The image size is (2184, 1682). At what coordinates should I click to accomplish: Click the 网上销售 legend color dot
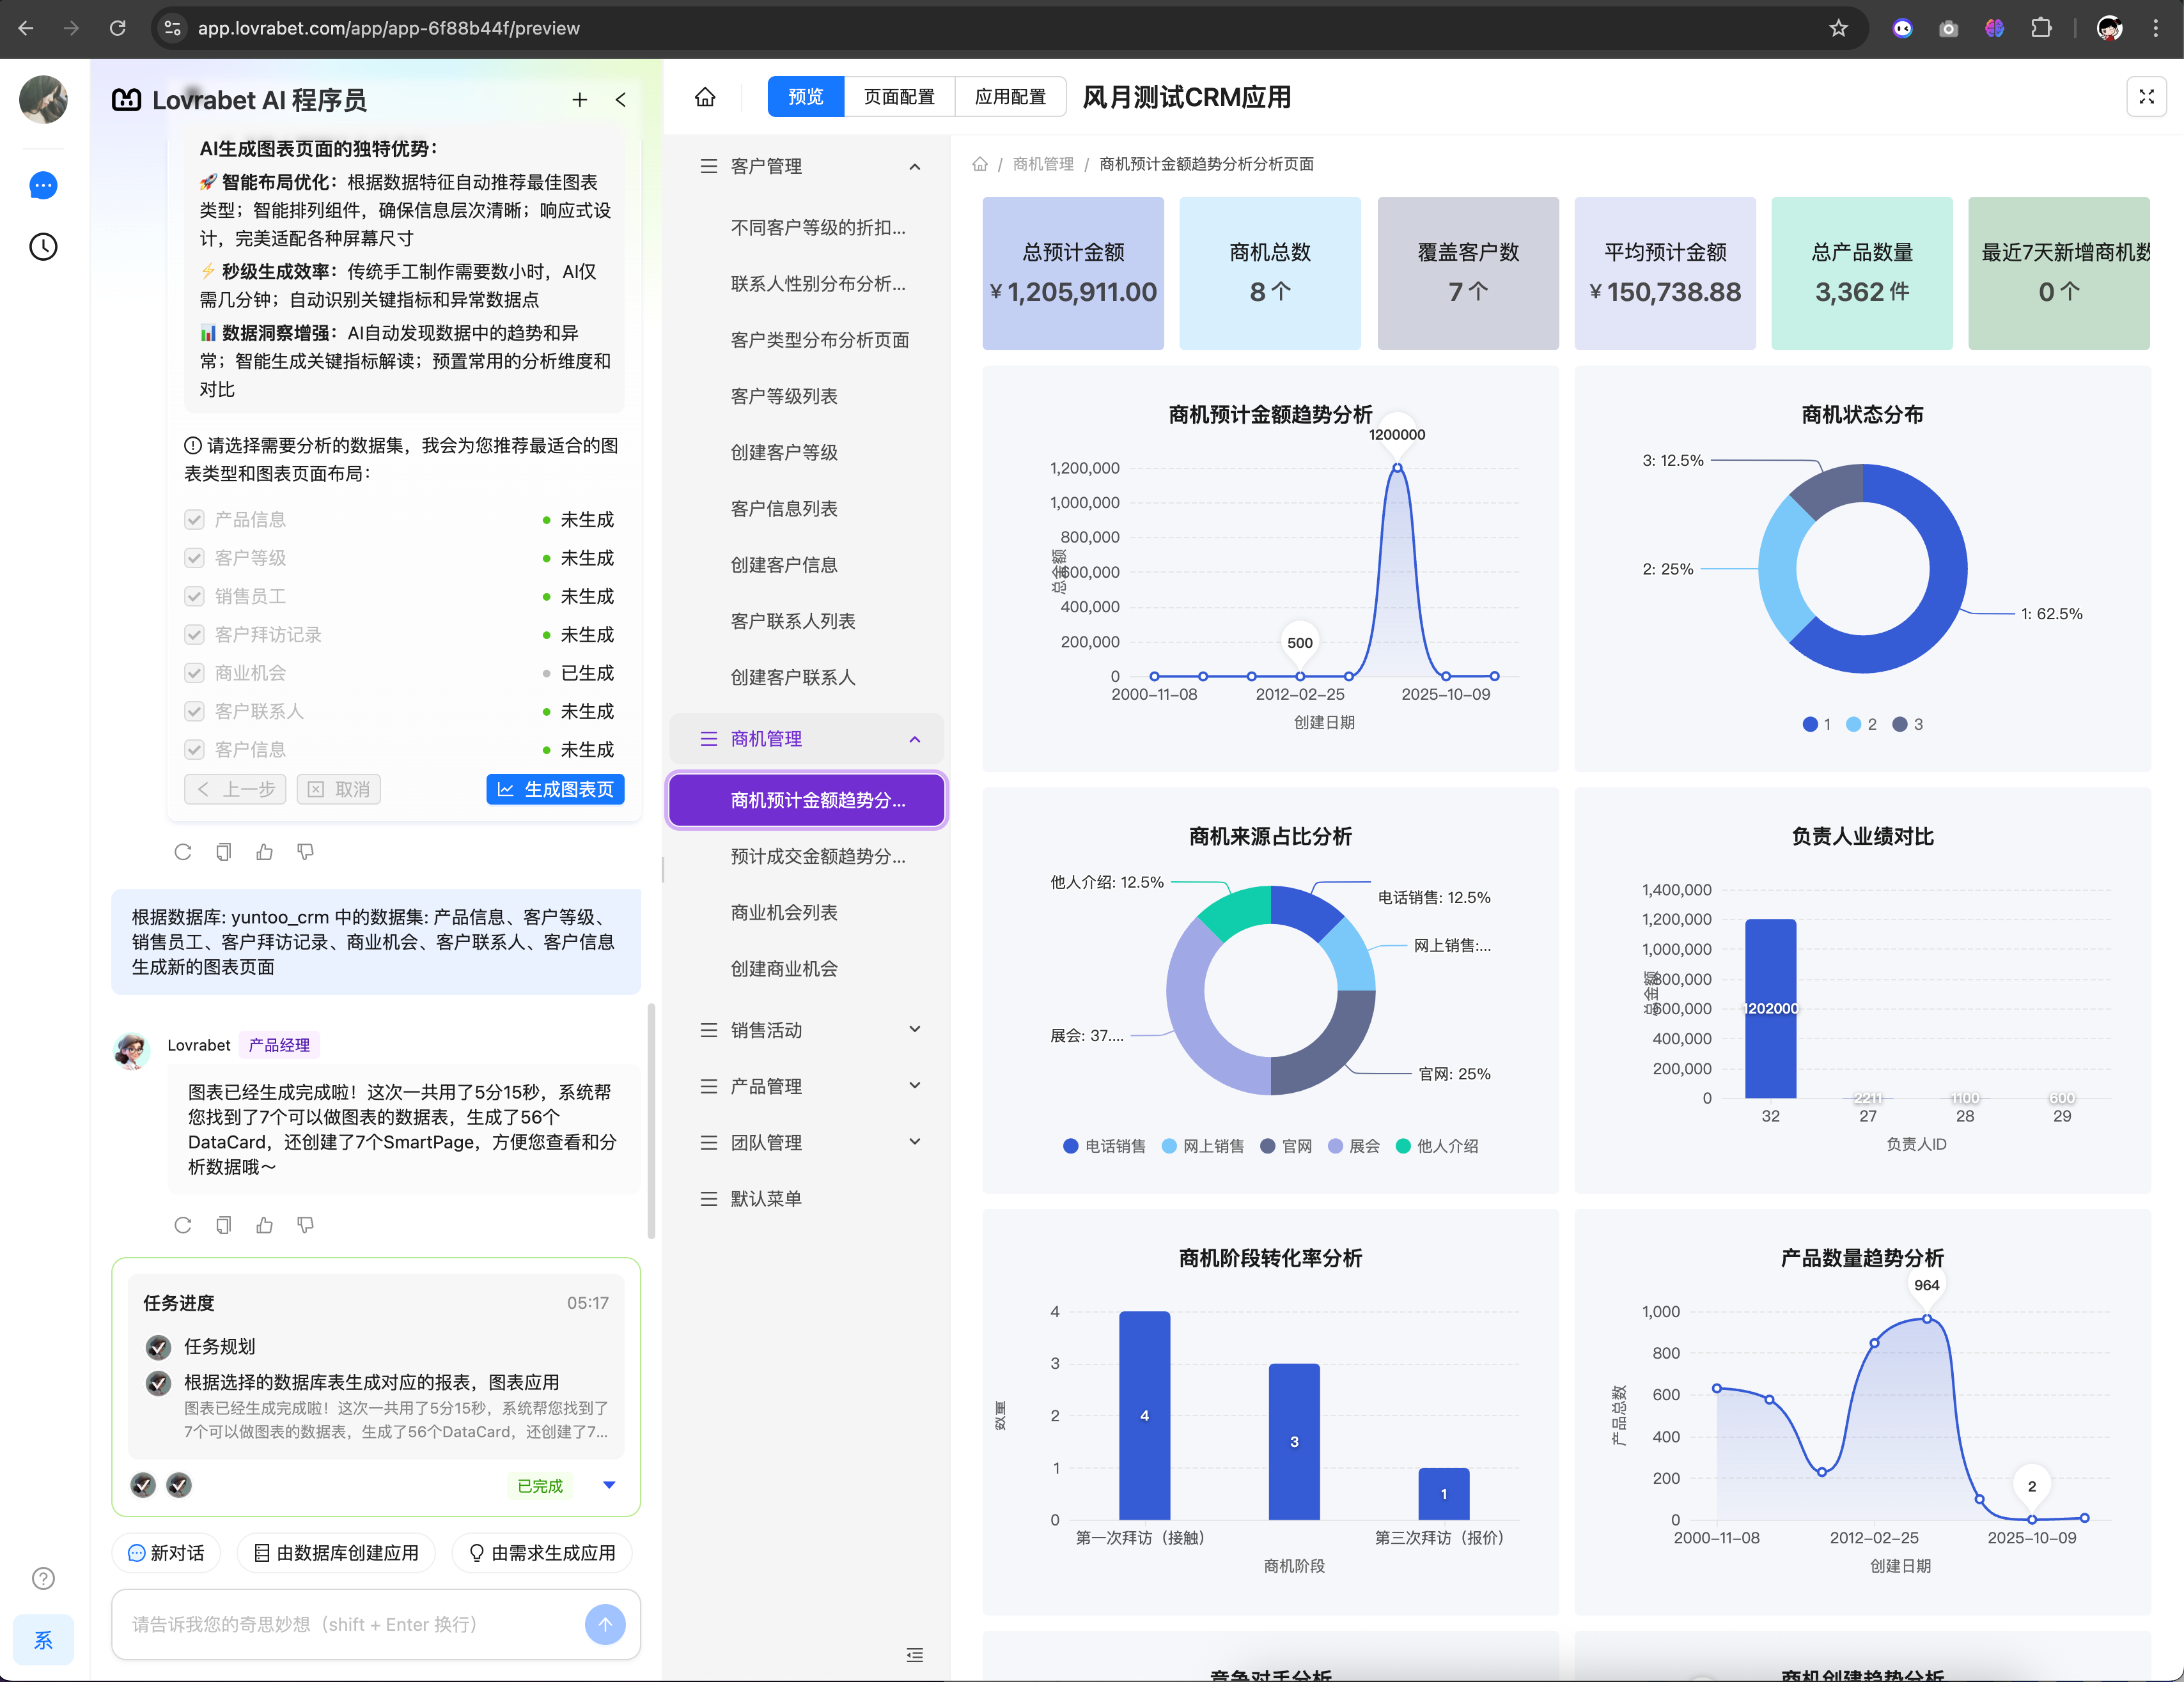1169,1146
